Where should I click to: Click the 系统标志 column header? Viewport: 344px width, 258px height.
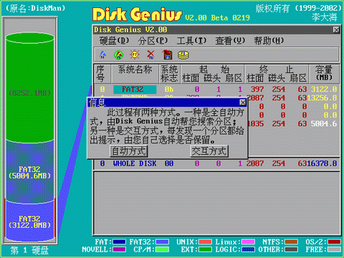point(169,74)
